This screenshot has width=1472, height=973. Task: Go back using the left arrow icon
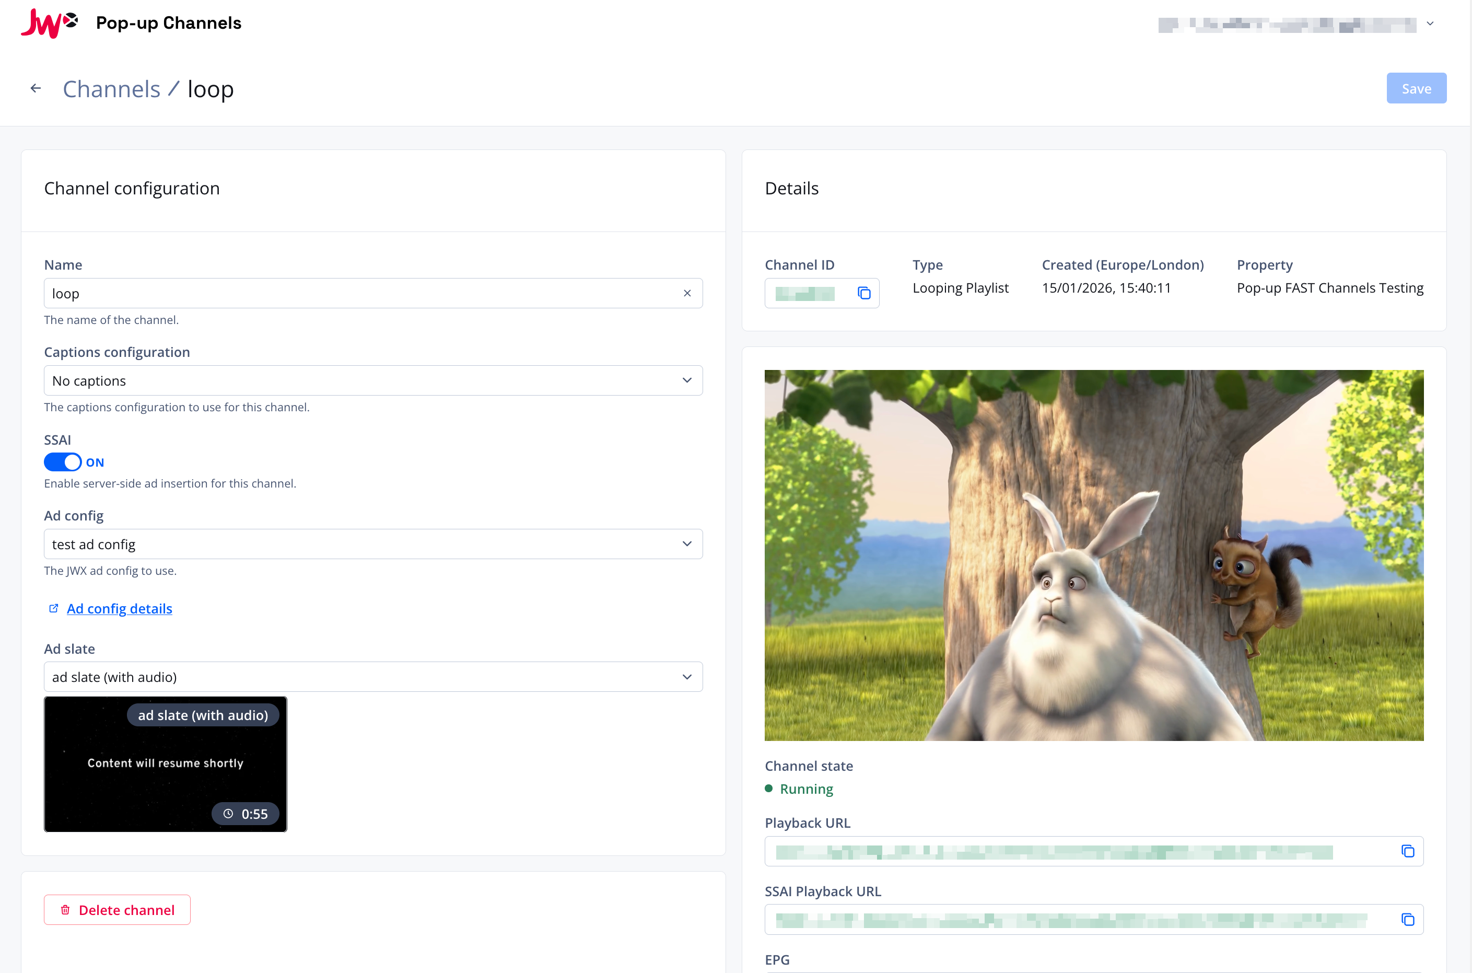pos(36,89)
